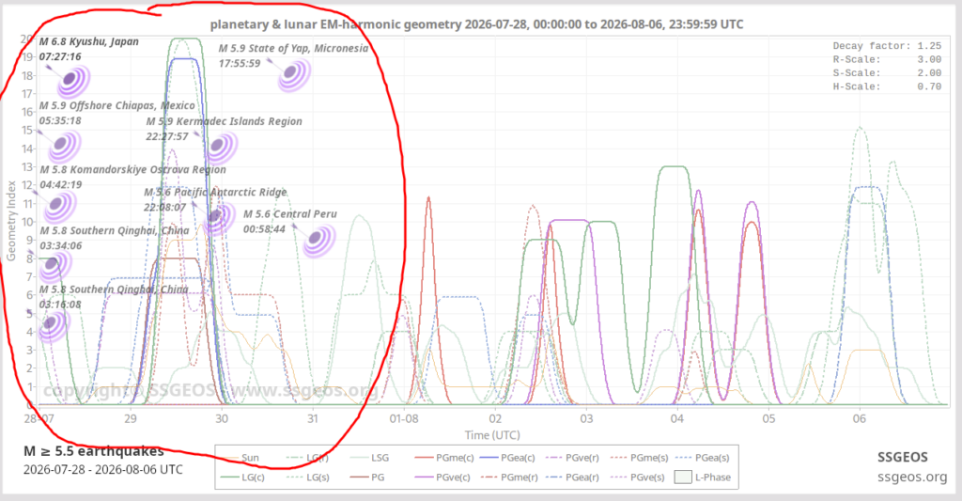Click the 'M 6.8 Kyushu, Japan' label
The width and height of the screenshot is (962, 501).
coord(89,41)
